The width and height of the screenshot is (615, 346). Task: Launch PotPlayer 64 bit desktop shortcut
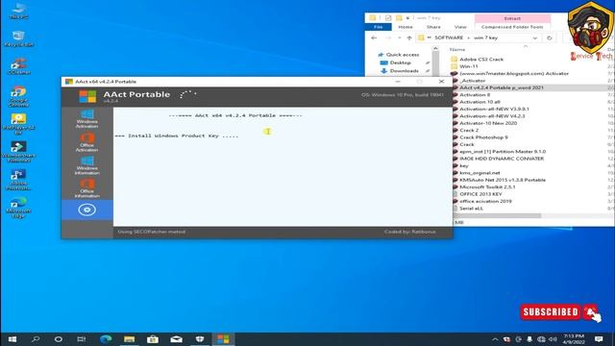(x=18, y=124)
